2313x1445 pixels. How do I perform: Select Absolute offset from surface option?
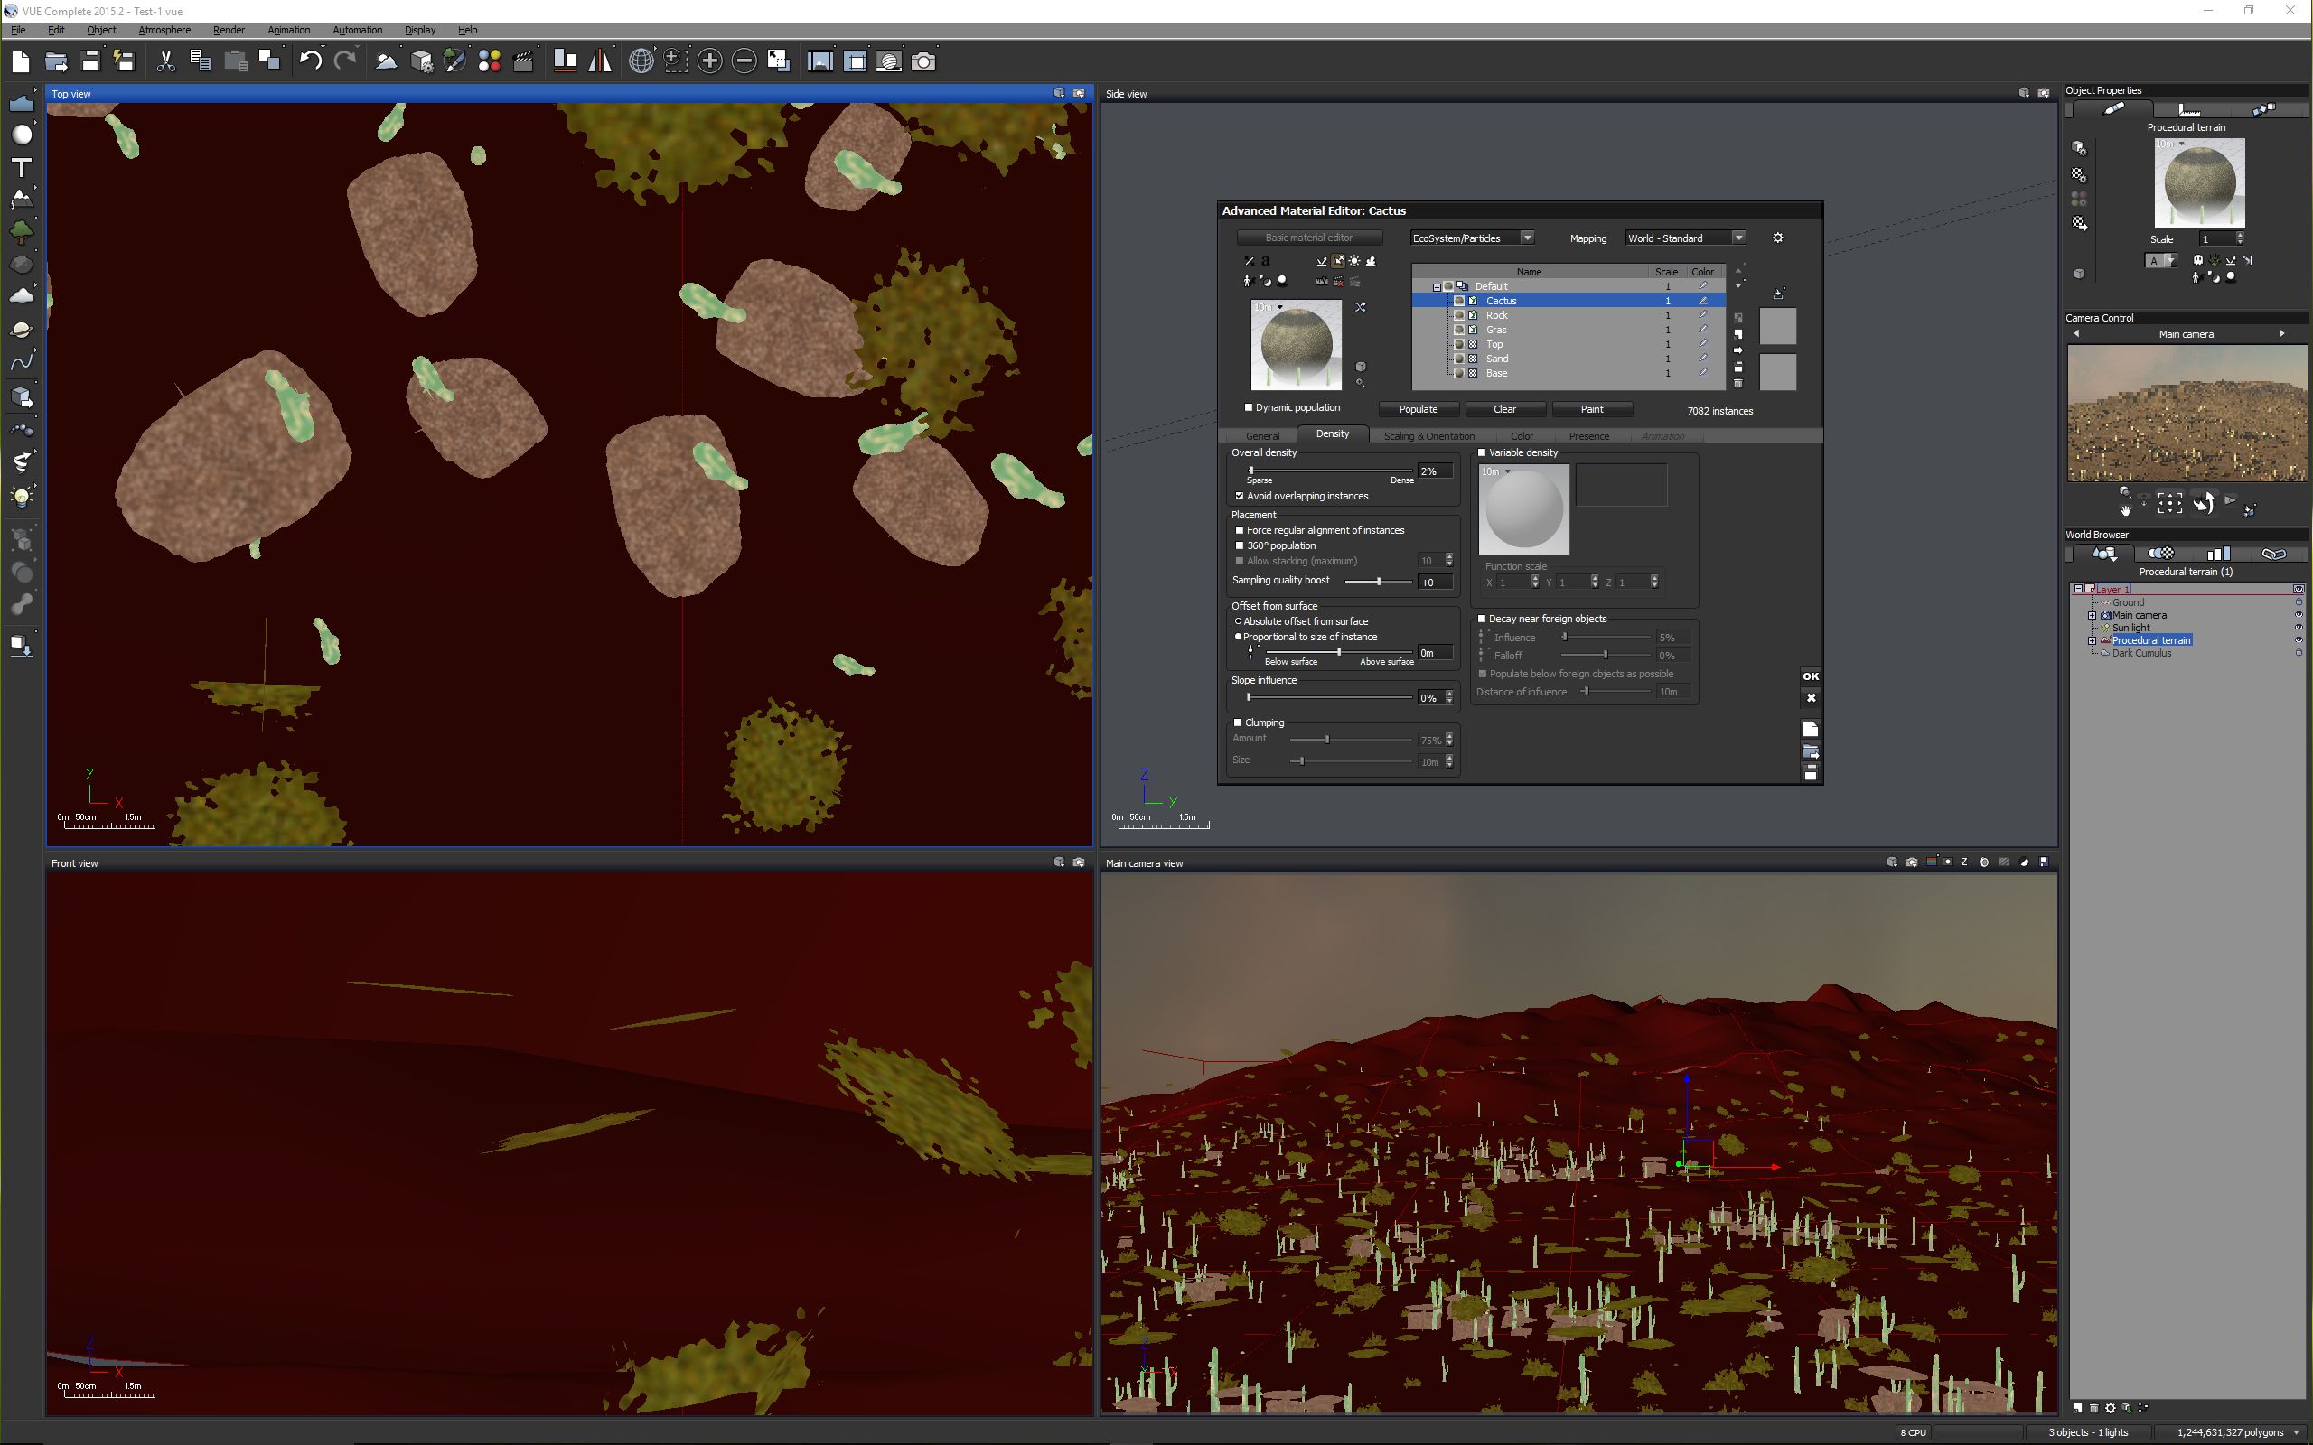[x=1239, y=621]
